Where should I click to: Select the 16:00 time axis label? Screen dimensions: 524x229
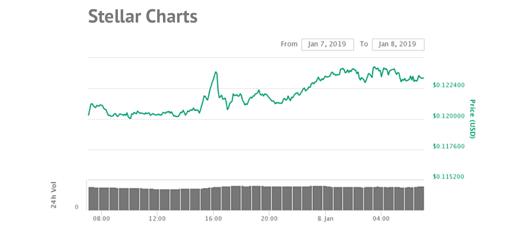[213, 218]
